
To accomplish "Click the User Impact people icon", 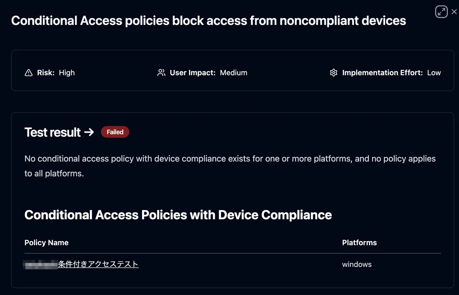I will tap(161, 73).
